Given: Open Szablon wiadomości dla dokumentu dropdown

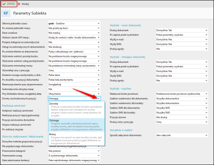Looking at the screenshot, I should click(x=182, y=99).
